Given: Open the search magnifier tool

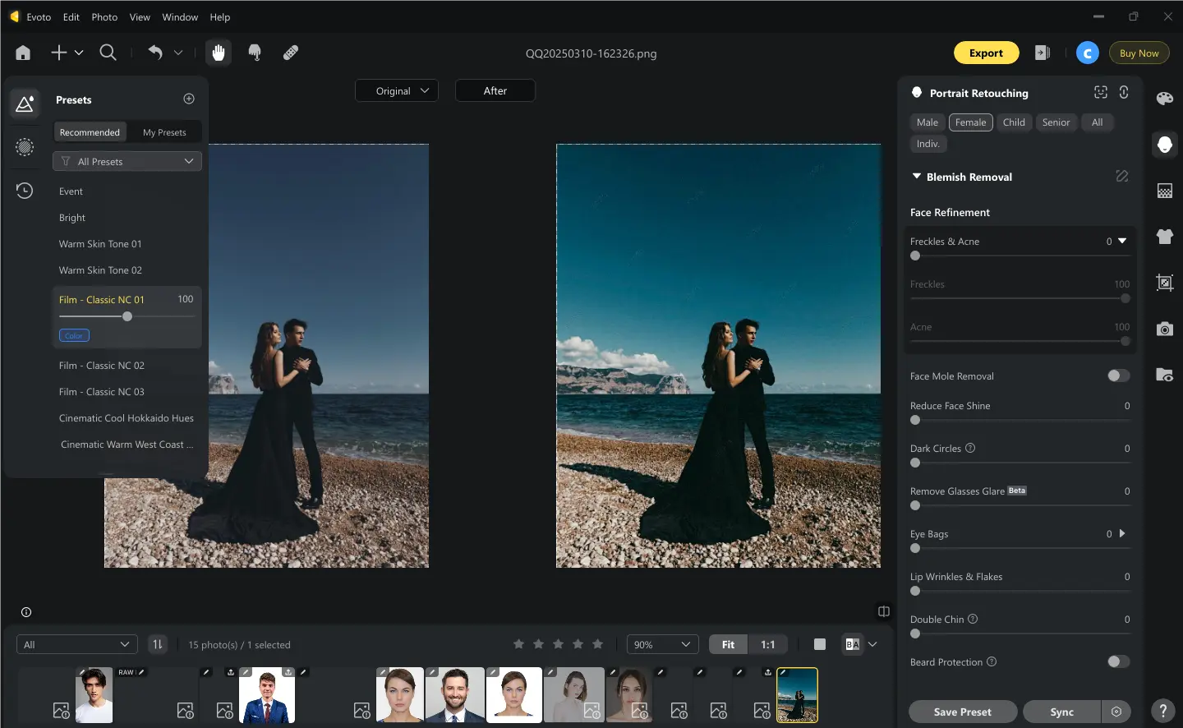Looking at the screenshot, I should pyautogui.click(x=108, y=53).
